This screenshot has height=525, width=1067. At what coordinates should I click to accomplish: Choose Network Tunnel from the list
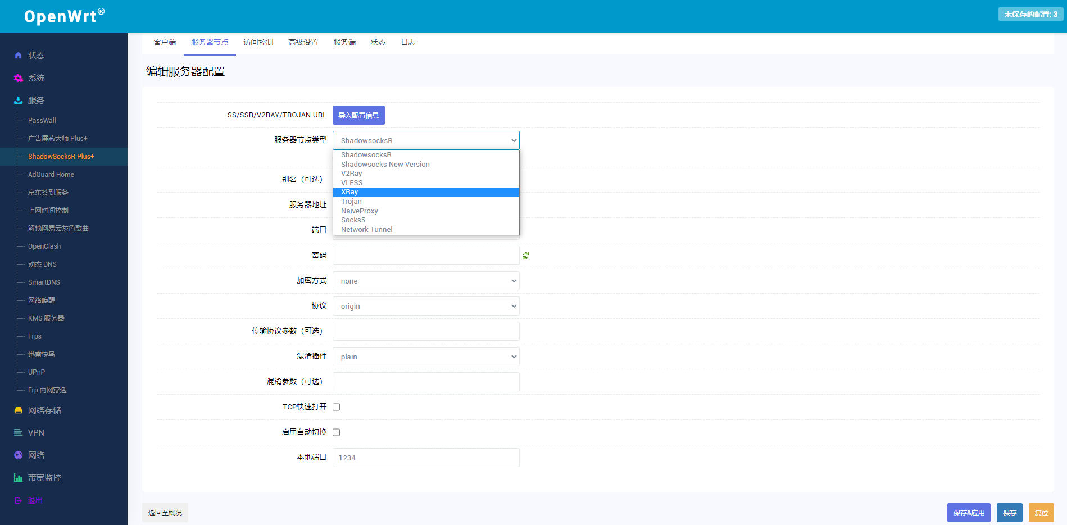click(x=426, y=230)
